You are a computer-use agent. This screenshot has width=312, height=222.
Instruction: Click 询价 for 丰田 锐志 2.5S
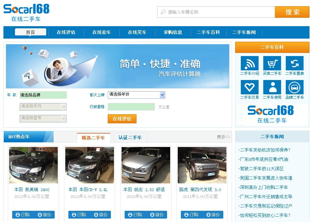tap(157, 215)
